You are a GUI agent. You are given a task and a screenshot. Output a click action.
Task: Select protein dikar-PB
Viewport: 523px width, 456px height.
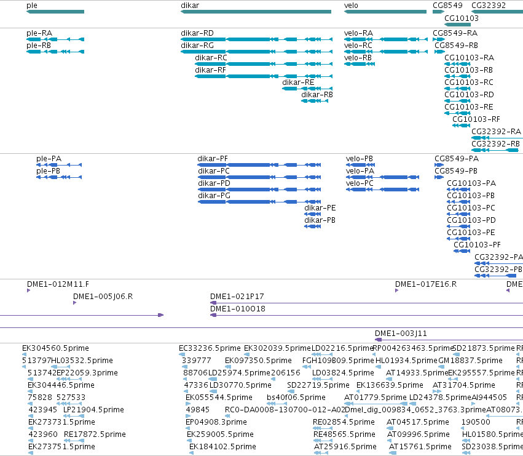click(320, 220)
